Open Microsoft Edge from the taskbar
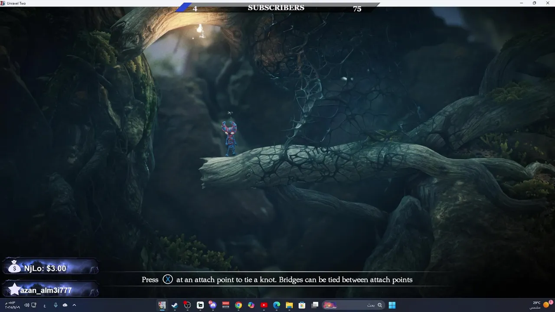555x312 pixels. tap(277, 305)
